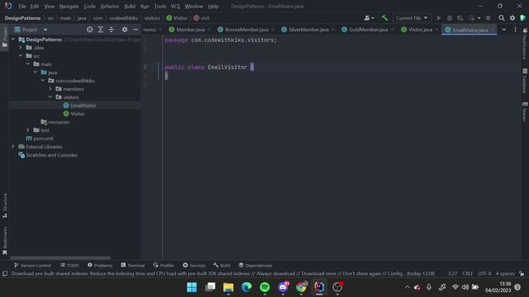
Task: Expand External Libraries node
Action: point(13,147)
